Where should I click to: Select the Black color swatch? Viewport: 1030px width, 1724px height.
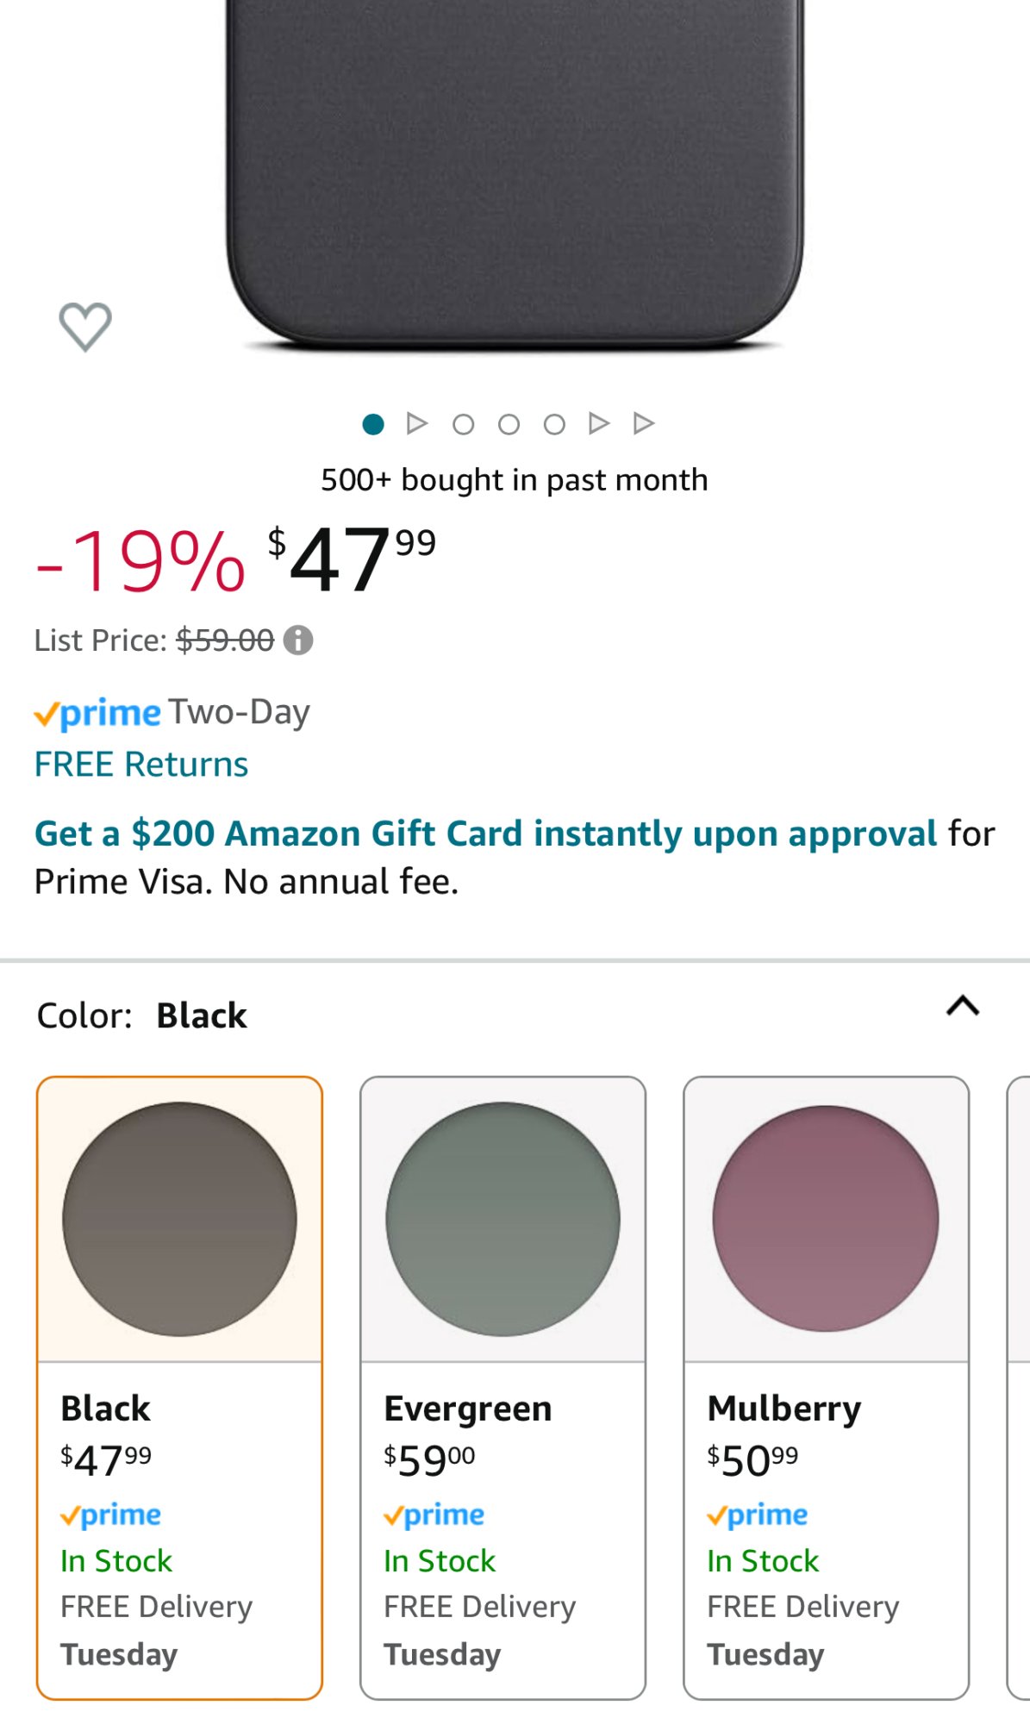(x=179, y=1219)
